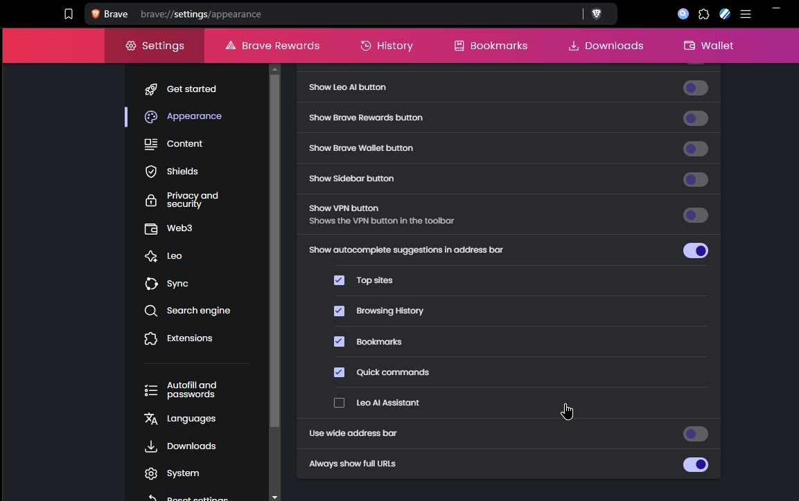Open the History tab
The height and width of the screenshot is (501, 799).
(386, 46)
